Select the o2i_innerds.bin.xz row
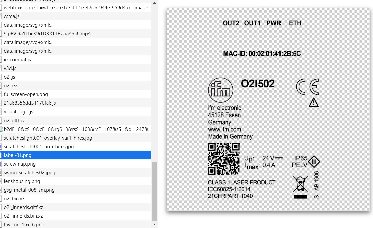 (75, 216)
